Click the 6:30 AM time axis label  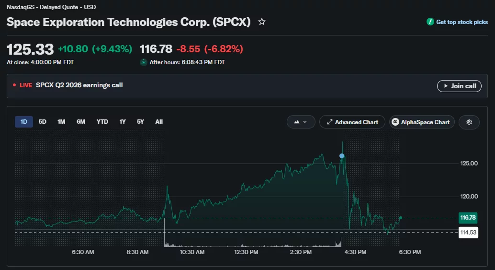(x=83, y=252)
